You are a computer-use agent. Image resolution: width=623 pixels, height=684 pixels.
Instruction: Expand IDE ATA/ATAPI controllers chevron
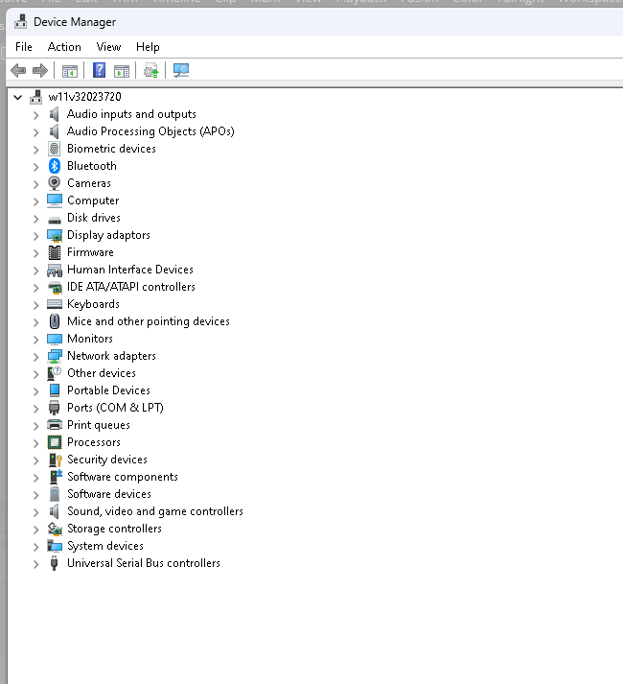tap(36, 288)
